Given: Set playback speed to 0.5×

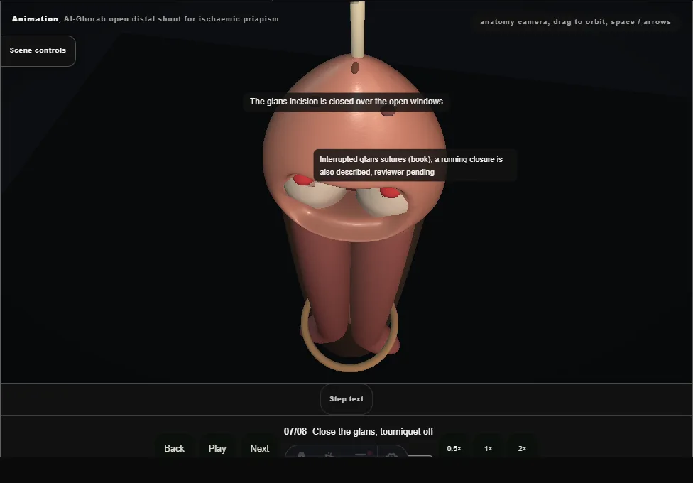Looking at the screenshot, I should tap(454, 448).
